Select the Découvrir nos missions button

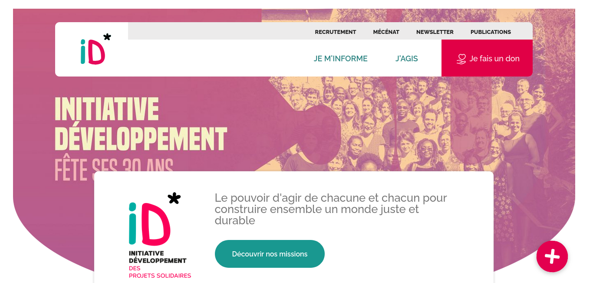click(270, 254)
